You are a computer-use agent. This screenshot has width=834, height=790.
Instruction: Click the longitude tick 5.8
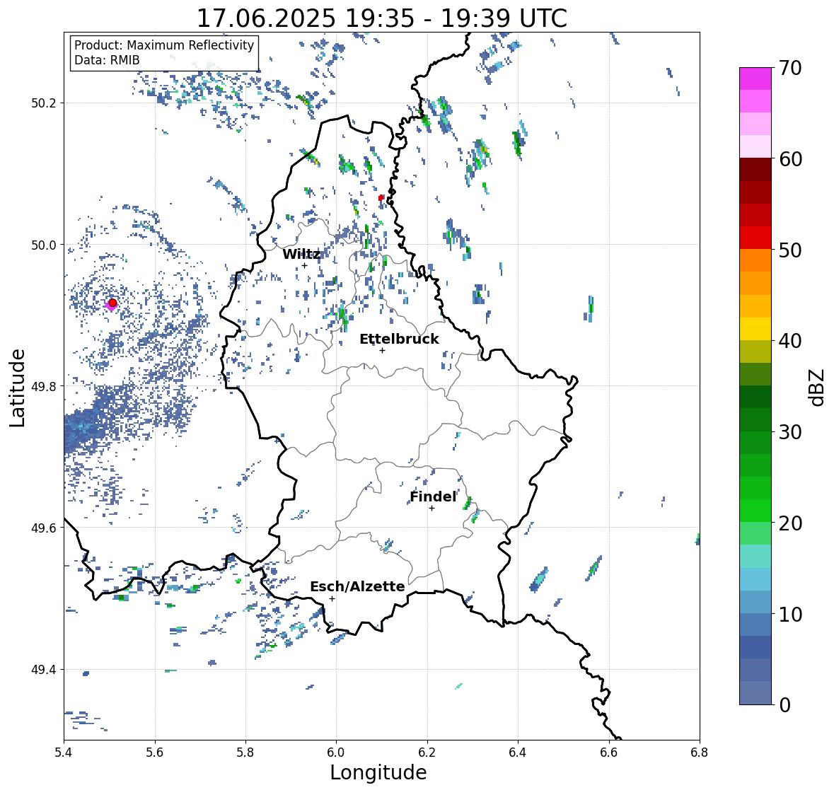[x=245, y=753]
